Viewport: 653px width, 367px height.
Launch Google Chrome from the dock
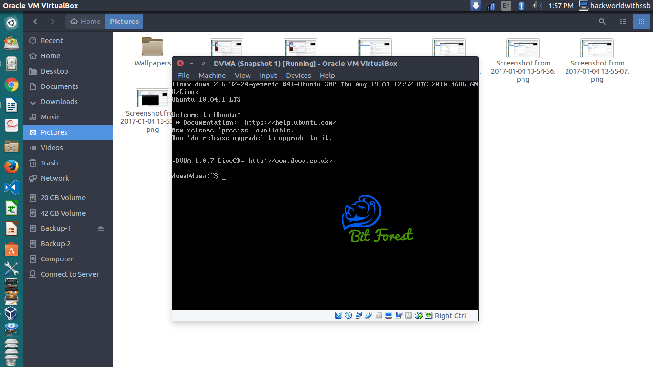tap(11, 85)
